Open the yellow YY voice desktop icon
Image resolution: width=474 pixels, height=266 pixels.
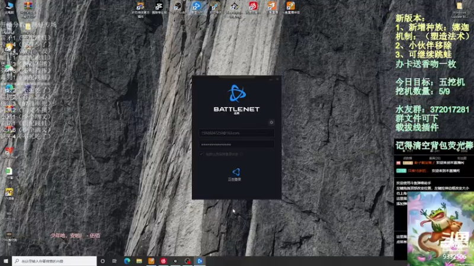(9, 194)
